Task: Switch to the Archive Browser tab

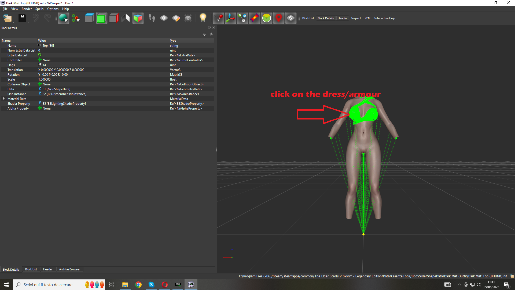Action: point(69,269)
